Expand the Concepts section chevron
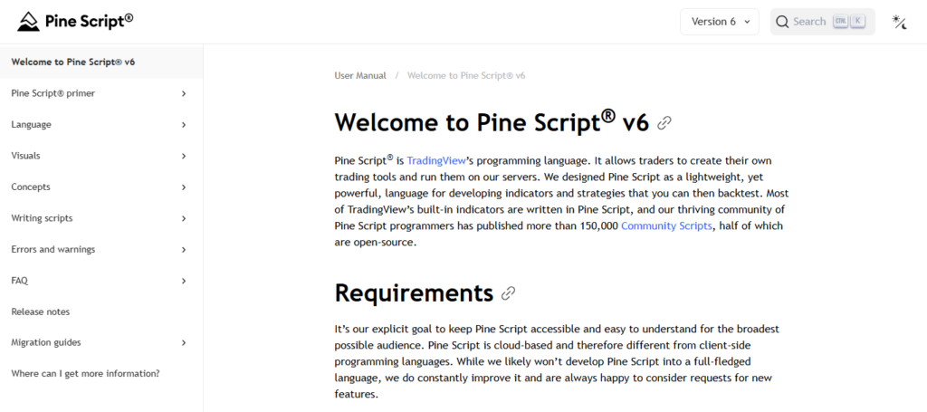This screenshot has width=927, height=412. [x=184, y=187]
